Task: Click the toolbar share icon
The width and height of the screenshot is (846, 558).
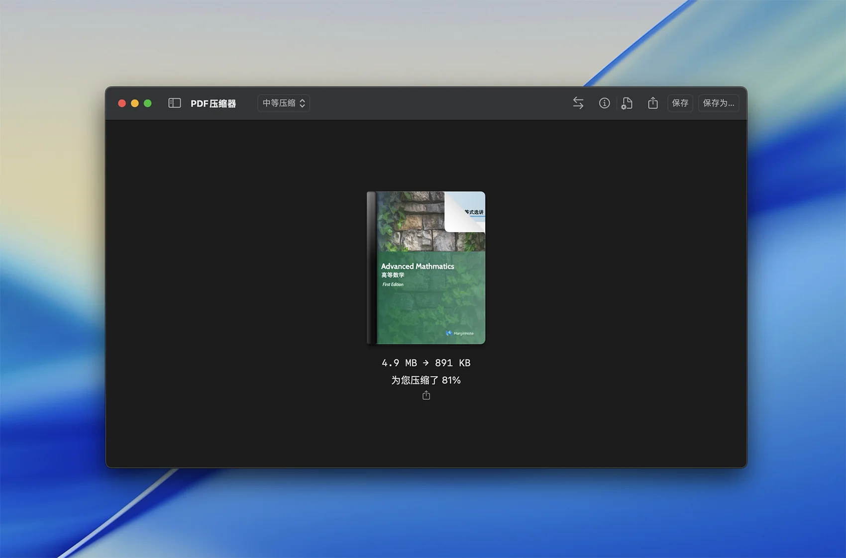Action: 653,103
